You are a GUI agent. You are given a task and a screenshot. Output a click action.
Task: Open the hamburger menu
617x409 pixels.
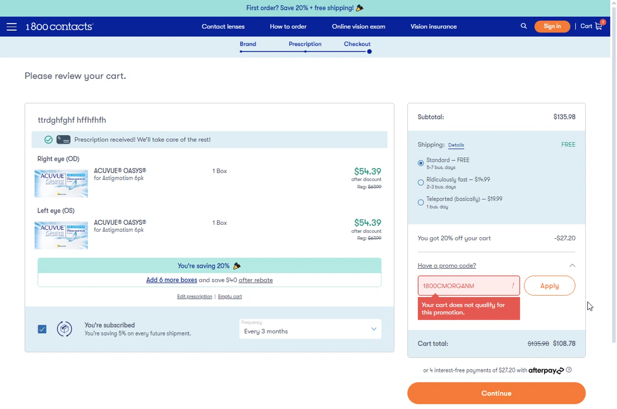click(12, 27)
